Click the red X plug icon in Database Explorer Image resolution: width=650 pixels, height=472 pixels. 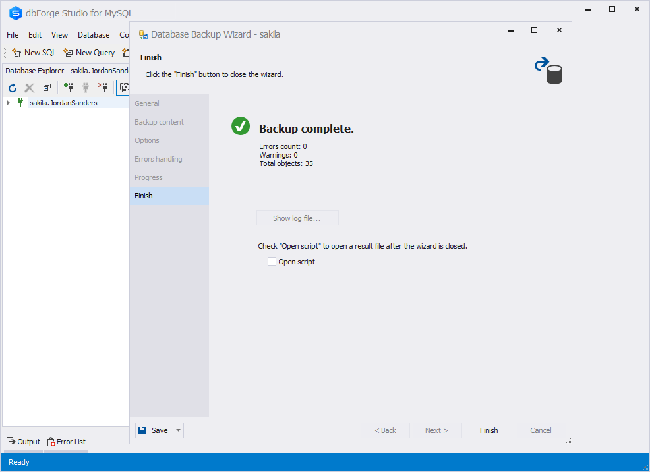click(103, 87)
